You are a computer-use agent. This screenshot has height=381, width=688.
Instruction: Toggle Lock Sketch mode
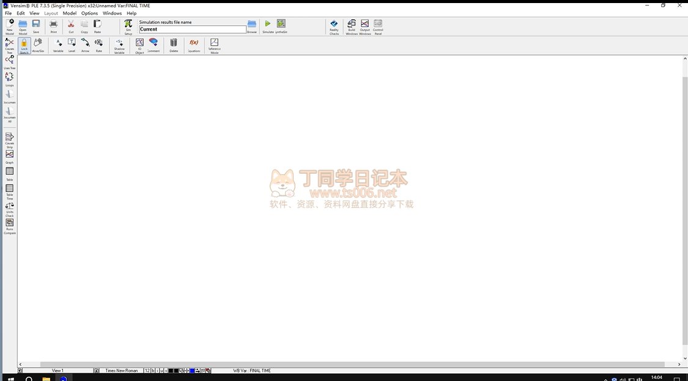pos(24,45)
